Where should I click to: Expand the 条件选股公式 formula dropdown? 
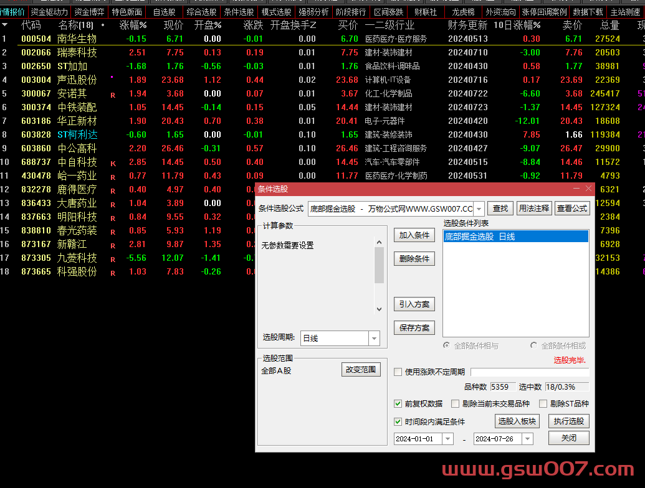click(x=479, y=209)
